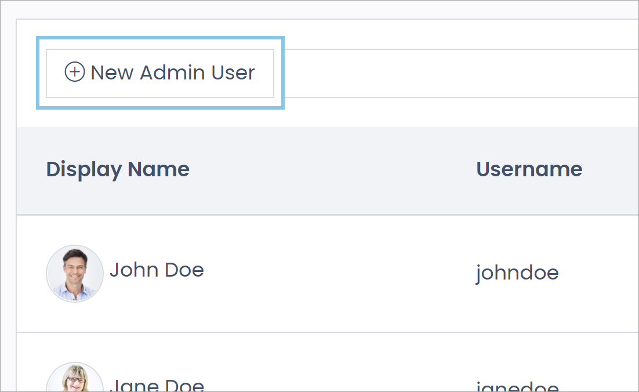Screen dimensions: 639x392
Task: Click the Jane Doe display name
Action: (x=157, y=383)
